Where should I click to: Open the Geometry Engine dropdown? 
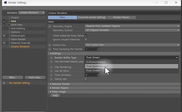click(132, 26)
